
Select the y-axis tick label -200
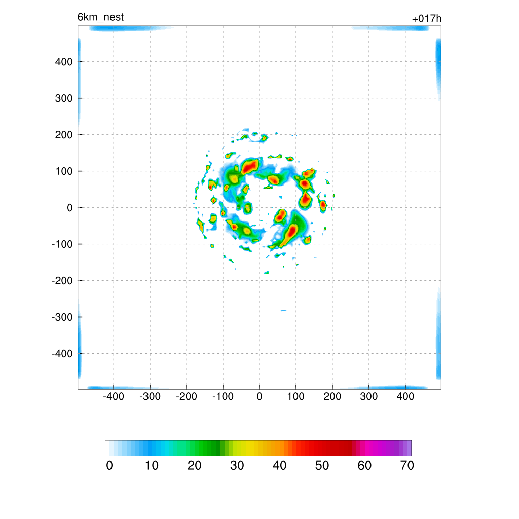(x=62, y=281)
